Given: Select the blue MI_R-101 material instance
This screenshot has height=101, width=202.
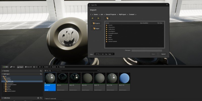Looking at the screenshot, I should 124,82.
